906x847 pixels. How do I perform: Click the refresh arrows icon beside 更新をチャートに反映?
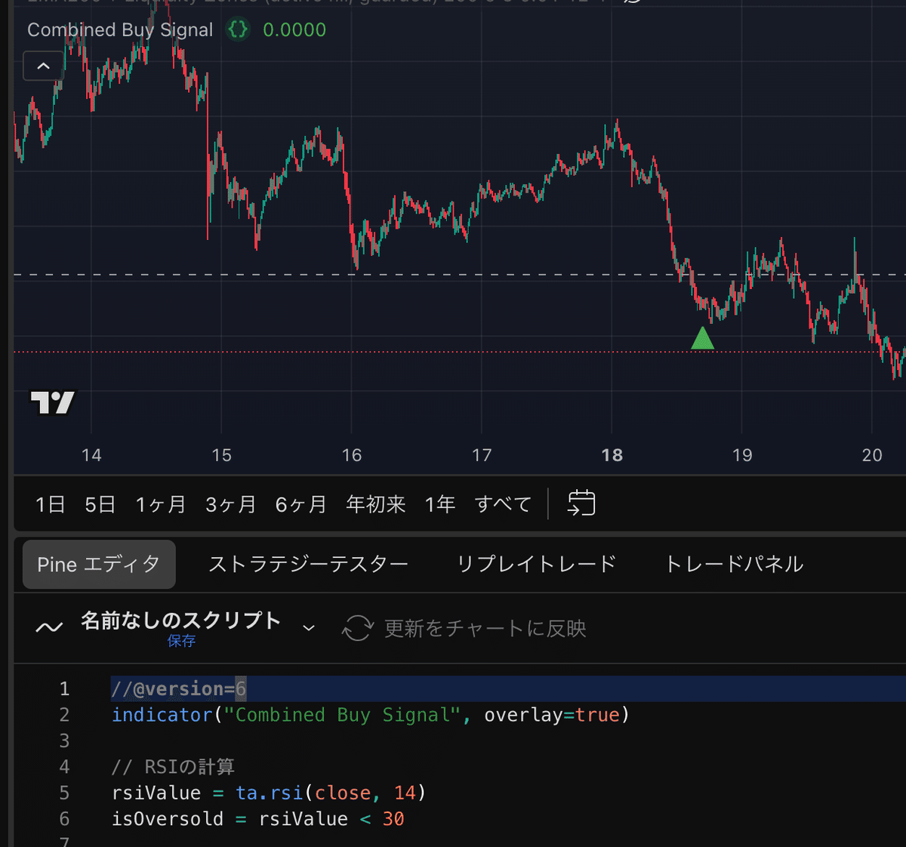pyautogui.click(x=358, y=628)
